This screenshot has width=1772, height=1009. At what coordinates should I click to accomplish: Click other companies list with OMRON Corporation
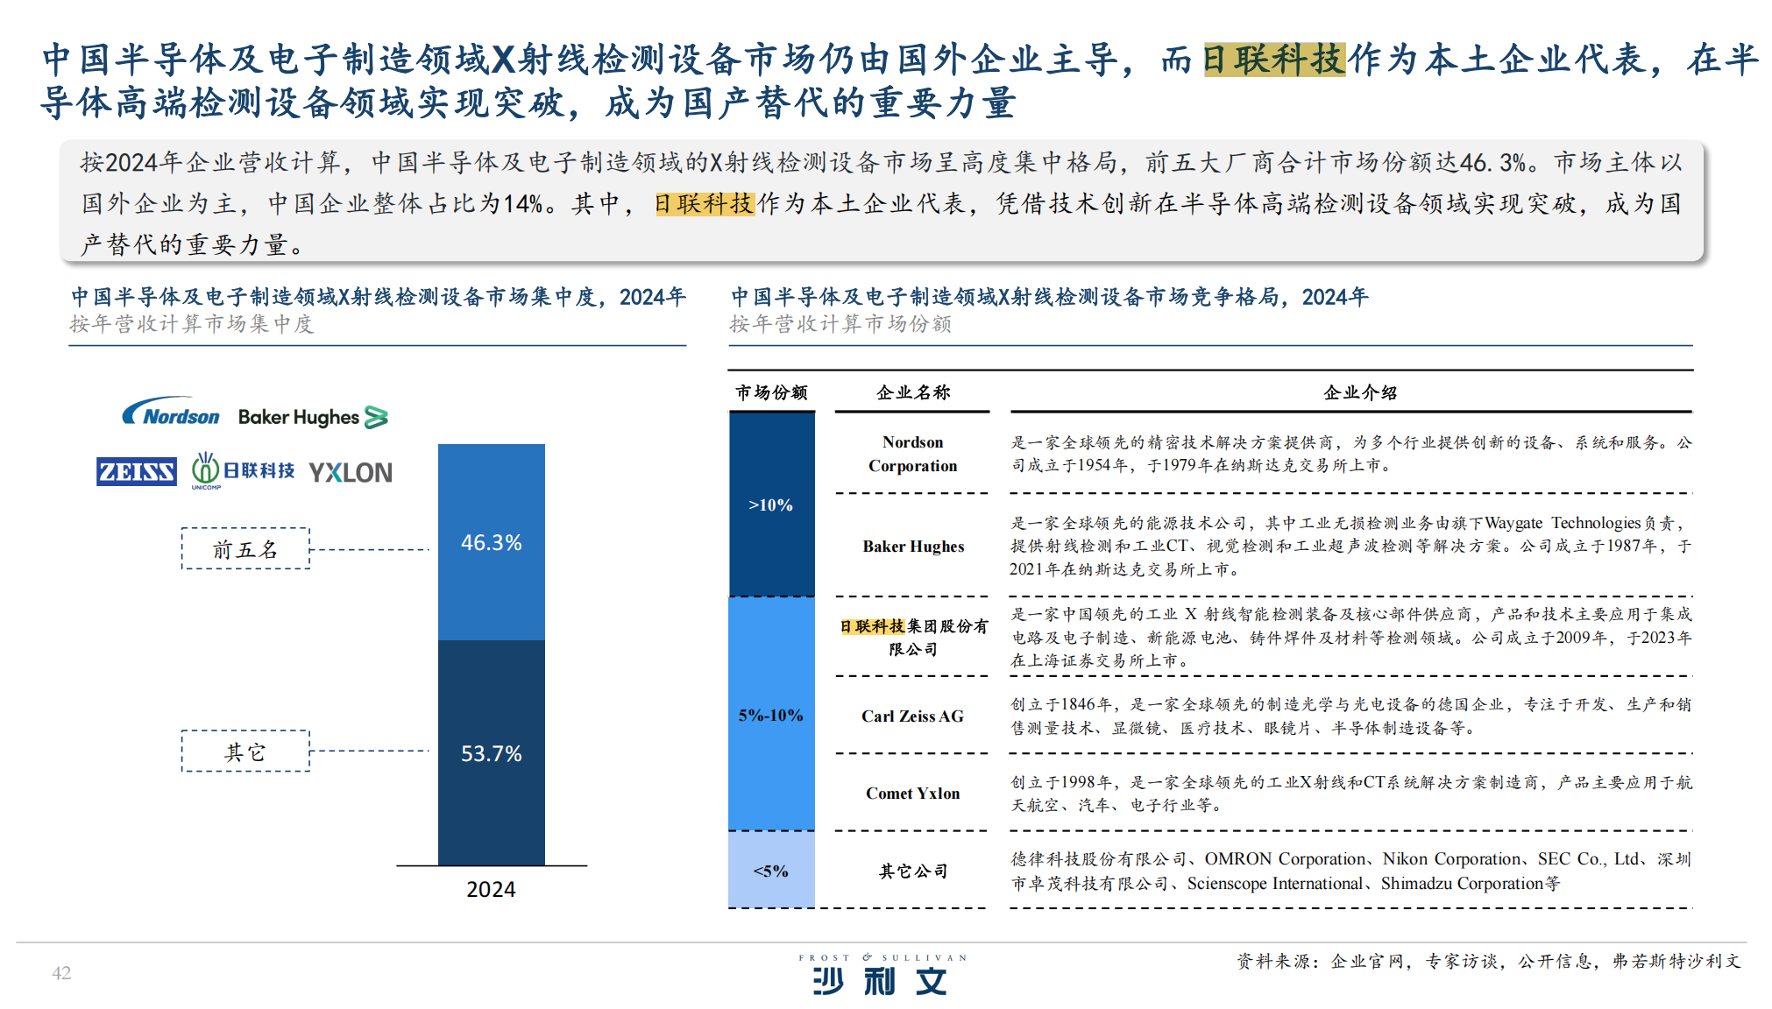pyautogui.click(x=1351, y=871)
